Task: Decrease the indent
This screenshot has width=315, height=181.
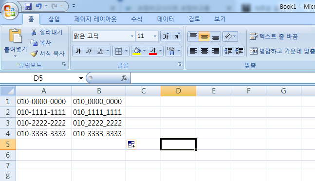Action: tap(228, 51)
